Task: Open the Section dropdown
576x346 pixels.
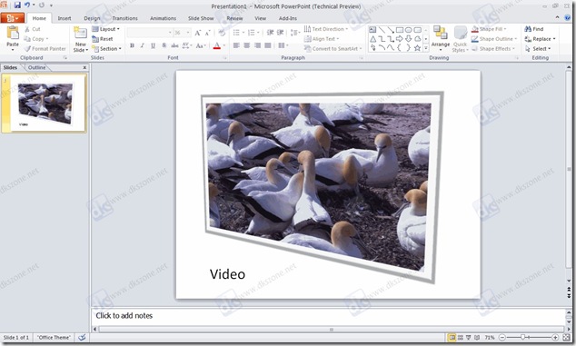Action: click(106, 48)
